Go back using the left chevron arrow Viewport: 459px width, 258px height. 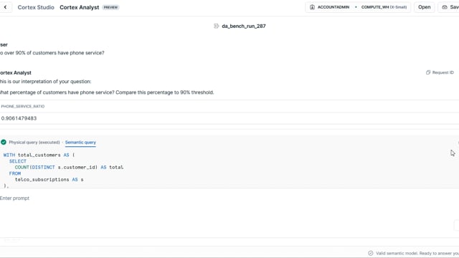point(5,7)
